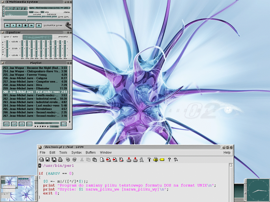Image resolution: width=270 pixels, height=202 pixels.
Task: Click the Help question mark toolbar icon
Action: click(169, 159)
